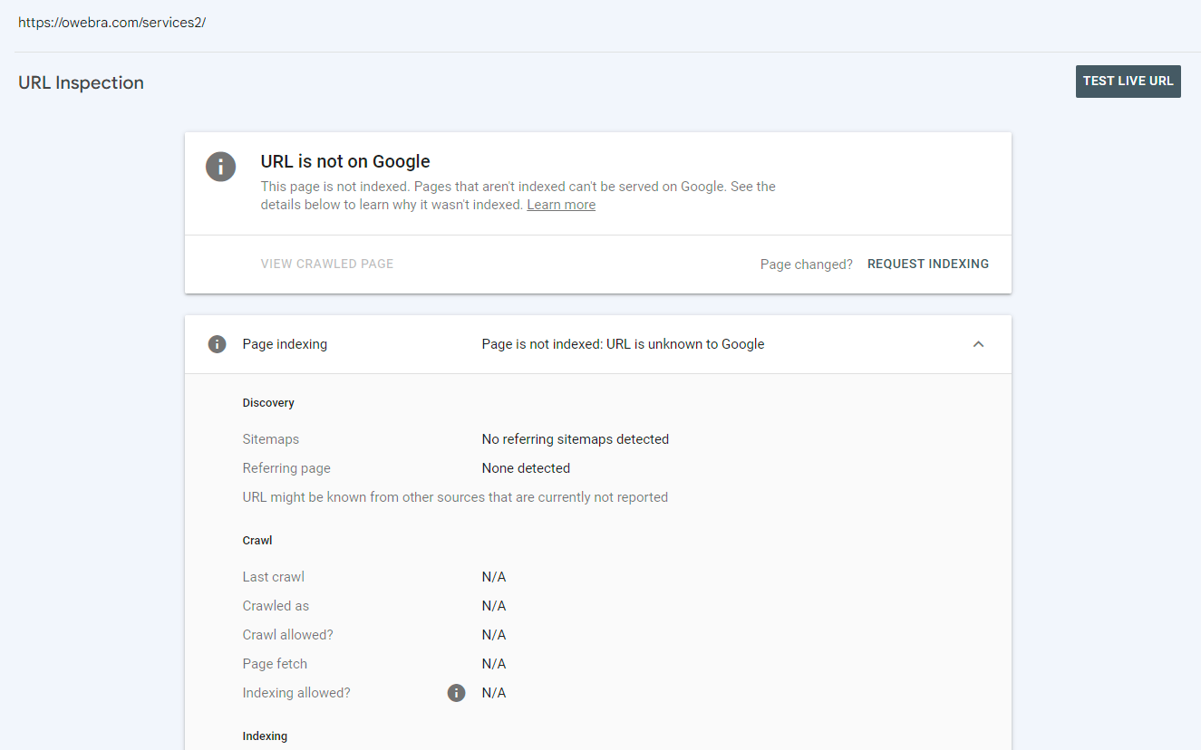
Task: Click the Crawl section heading
Action: pos(257,541)
